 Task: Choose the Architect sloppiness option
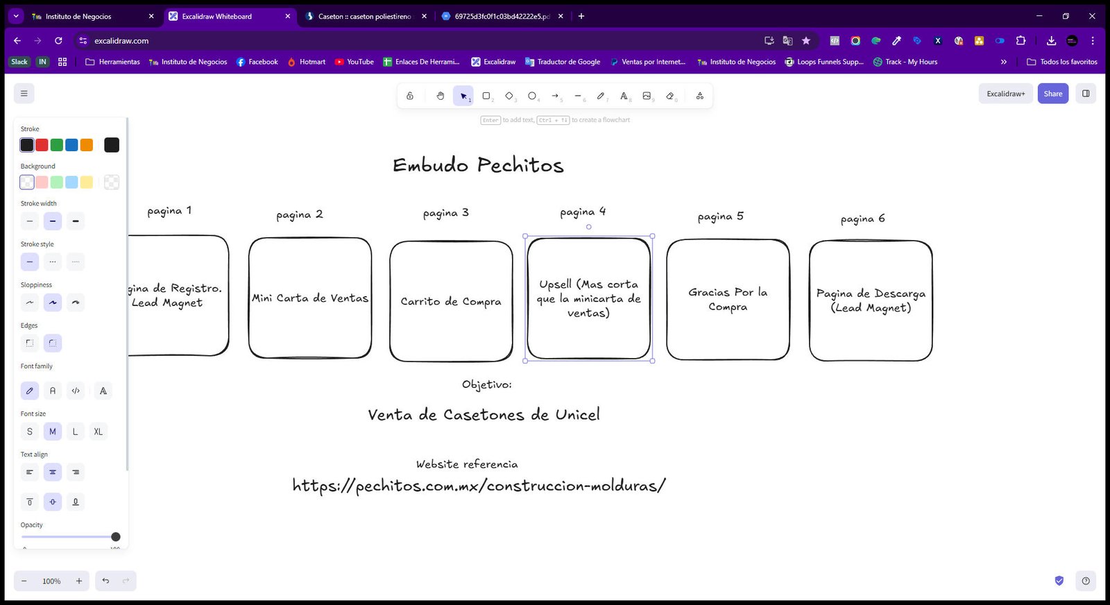tap(30, 302)
